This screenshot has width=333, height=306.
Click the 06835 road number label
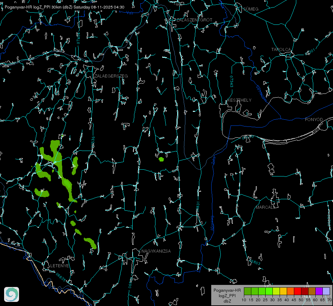click(61, 277)
